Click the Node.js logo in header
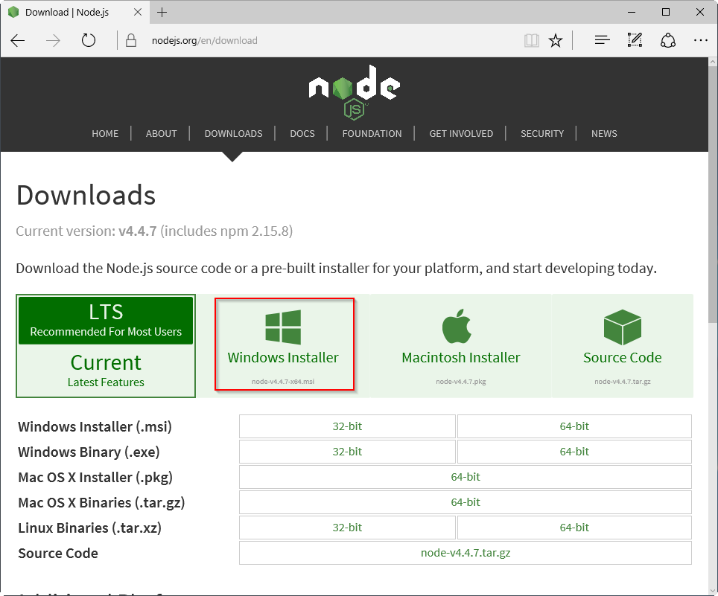Image resolution: width=718 pixels, height=596 pixels. tap(355, 92)
